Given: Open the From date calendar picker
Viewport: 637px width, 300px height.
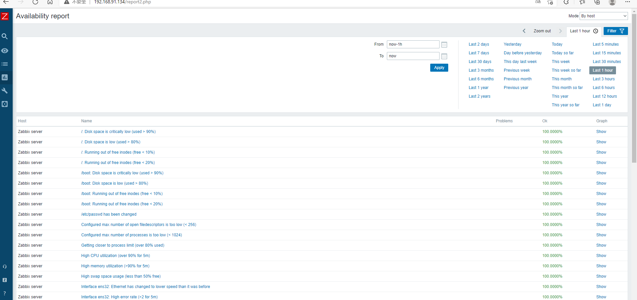Looking at the screenshot, I should coord(444,45).
